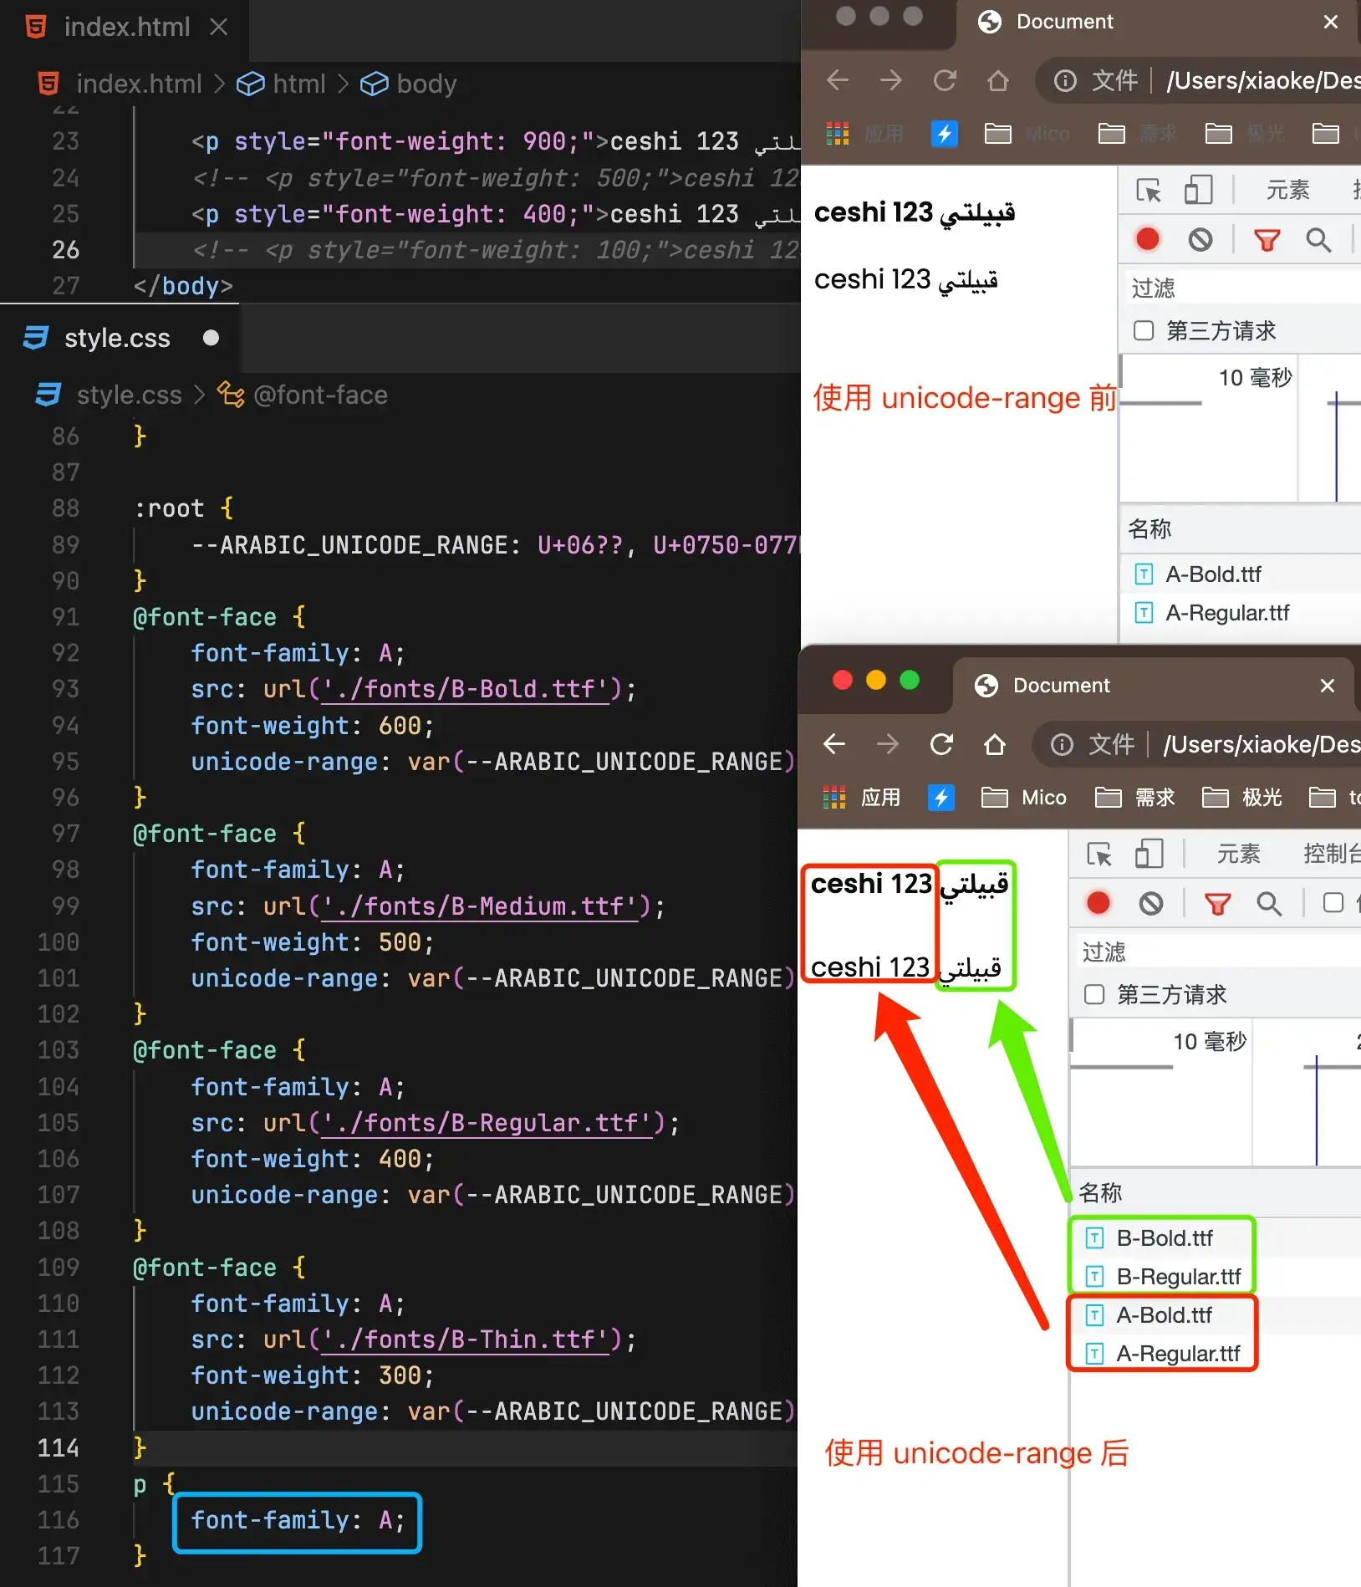The width and height of the screenshot is (1361, 1587).
Task: Enable 第三方请求 checkbox in lower DevTools
Action: pyautogui.click(x=1093, y=994)
